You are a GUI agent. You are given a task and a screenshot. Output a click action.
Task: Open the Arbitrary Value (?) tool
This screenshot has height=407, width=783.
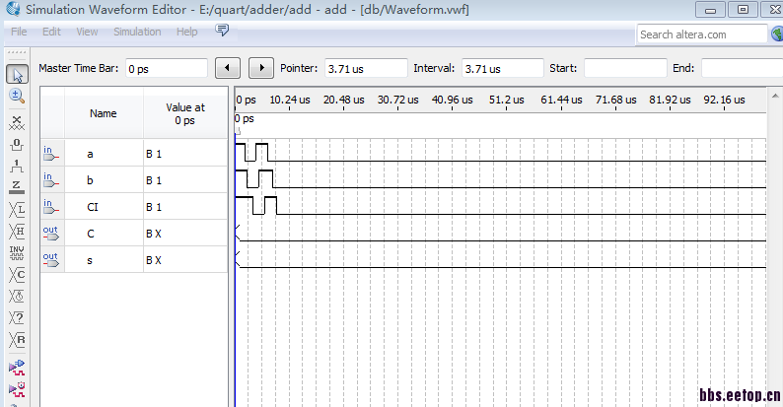(x=17, y=318)
